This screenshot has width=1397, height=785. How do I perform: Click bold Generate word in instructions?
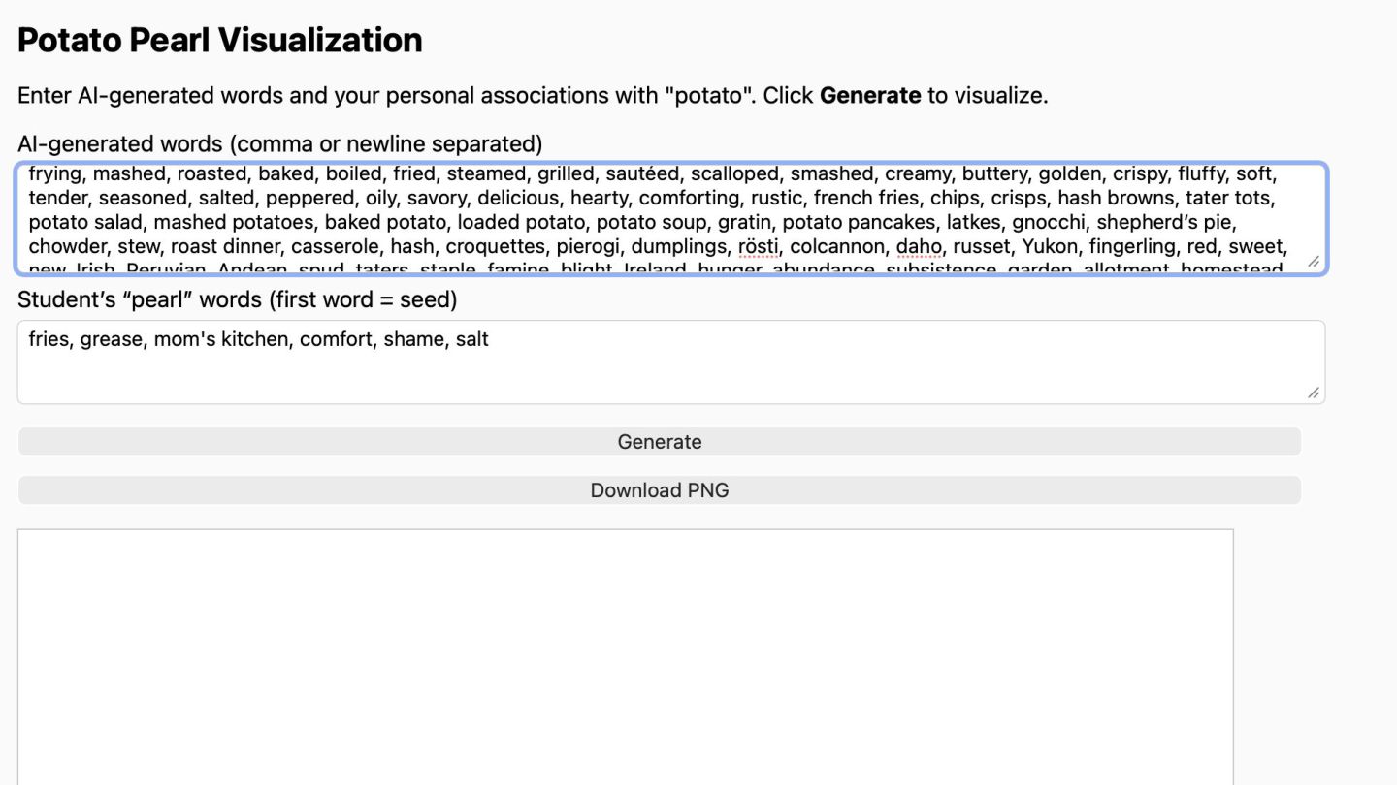(x=869, y=96)
